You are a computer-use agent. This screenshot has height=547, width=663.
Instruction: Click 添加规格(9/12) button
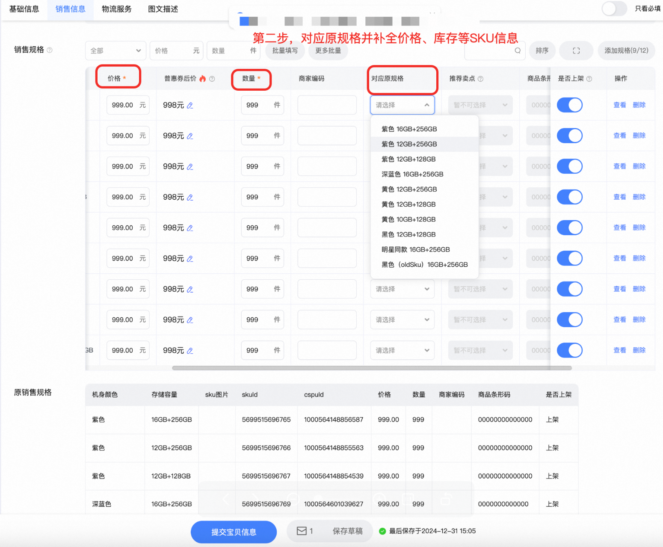pos(626,50)
